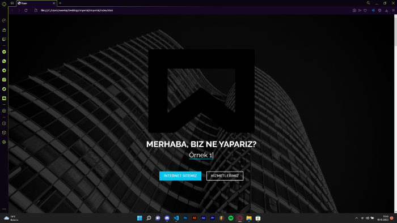Click the large black logo image
The height and width of the screenshot is (223, 397).
tap(201, 91)
